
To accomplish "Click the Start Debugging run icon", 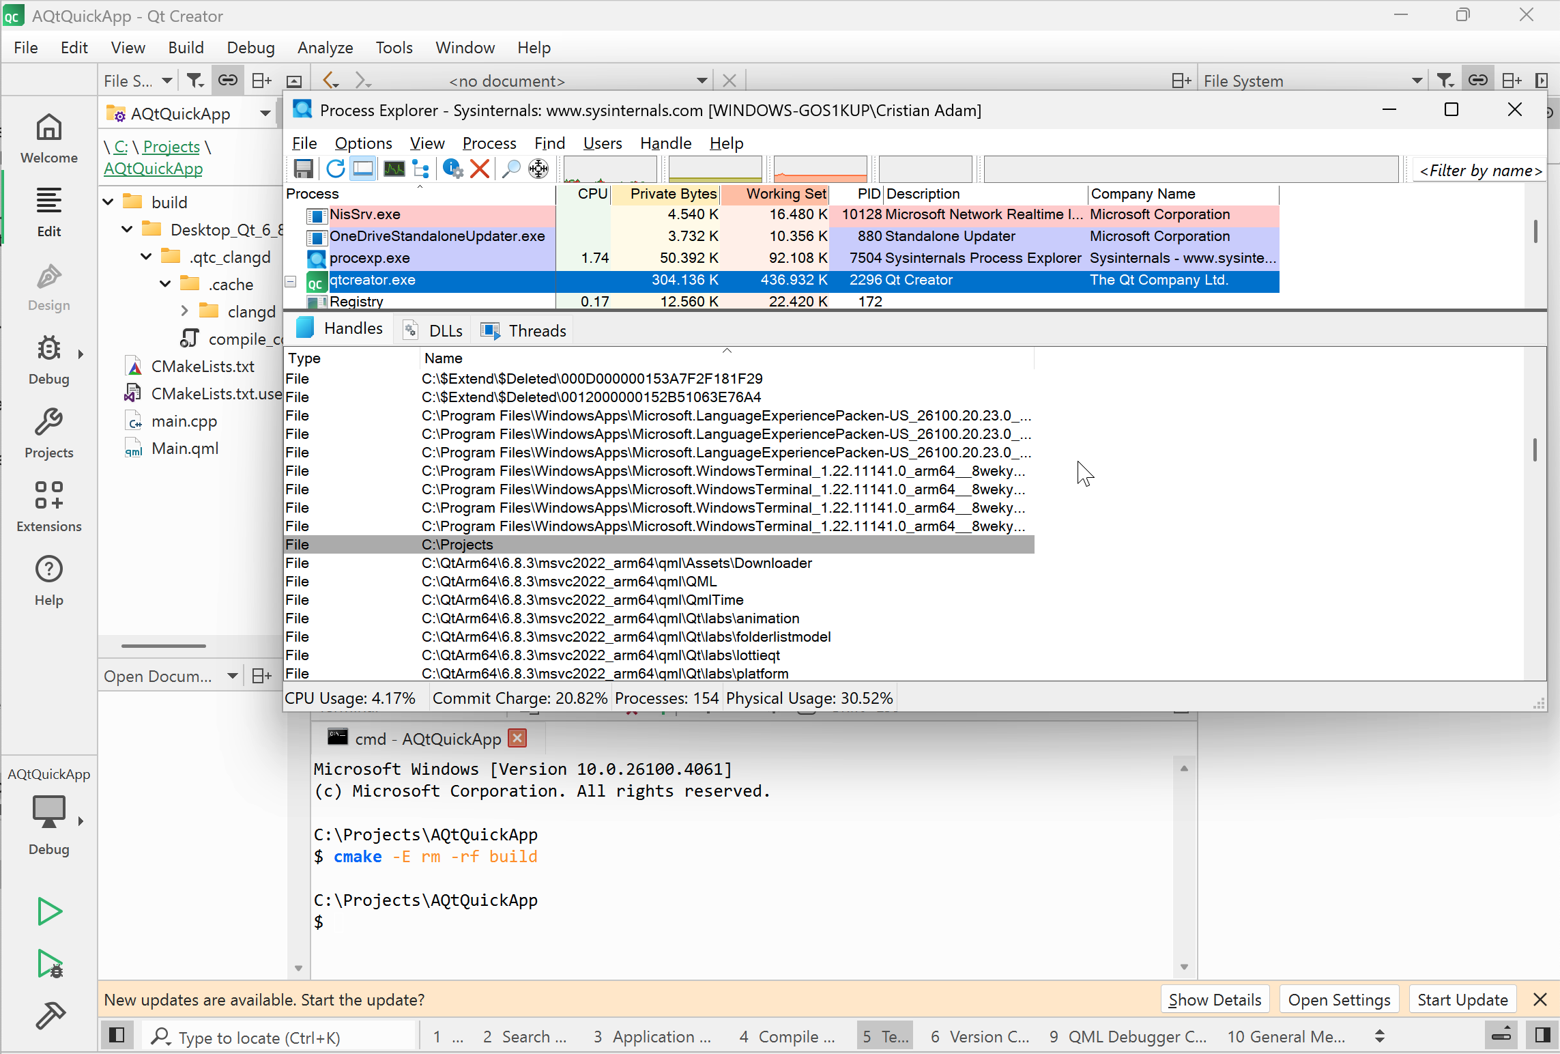I will [x=50, y=963].
